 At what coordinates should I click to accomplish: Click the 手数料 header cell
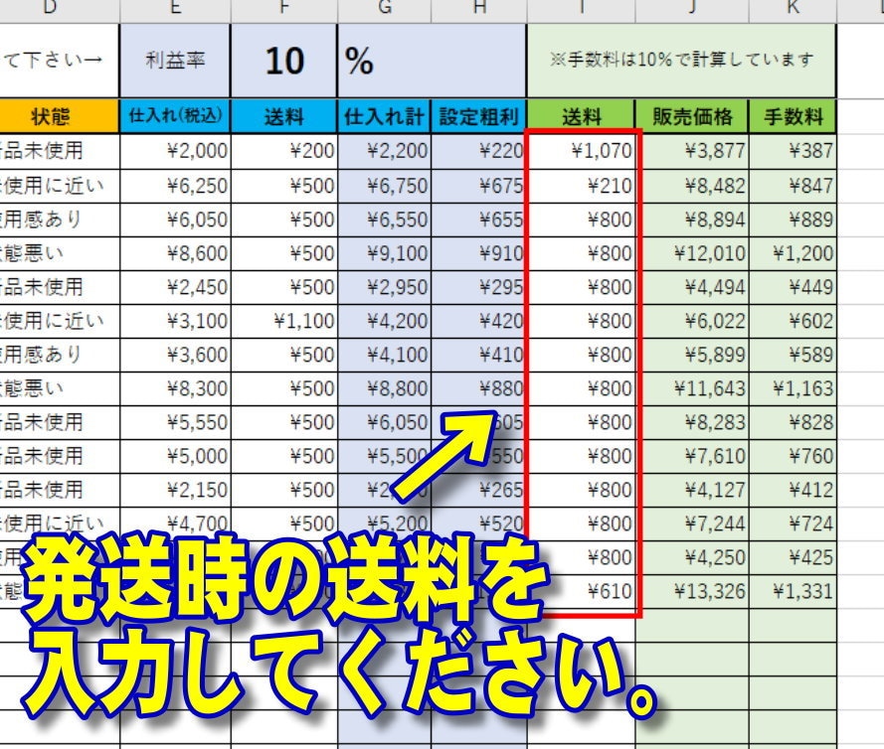tap(793, 116)
